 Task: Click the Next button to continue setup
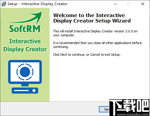[x=104, y=109]
